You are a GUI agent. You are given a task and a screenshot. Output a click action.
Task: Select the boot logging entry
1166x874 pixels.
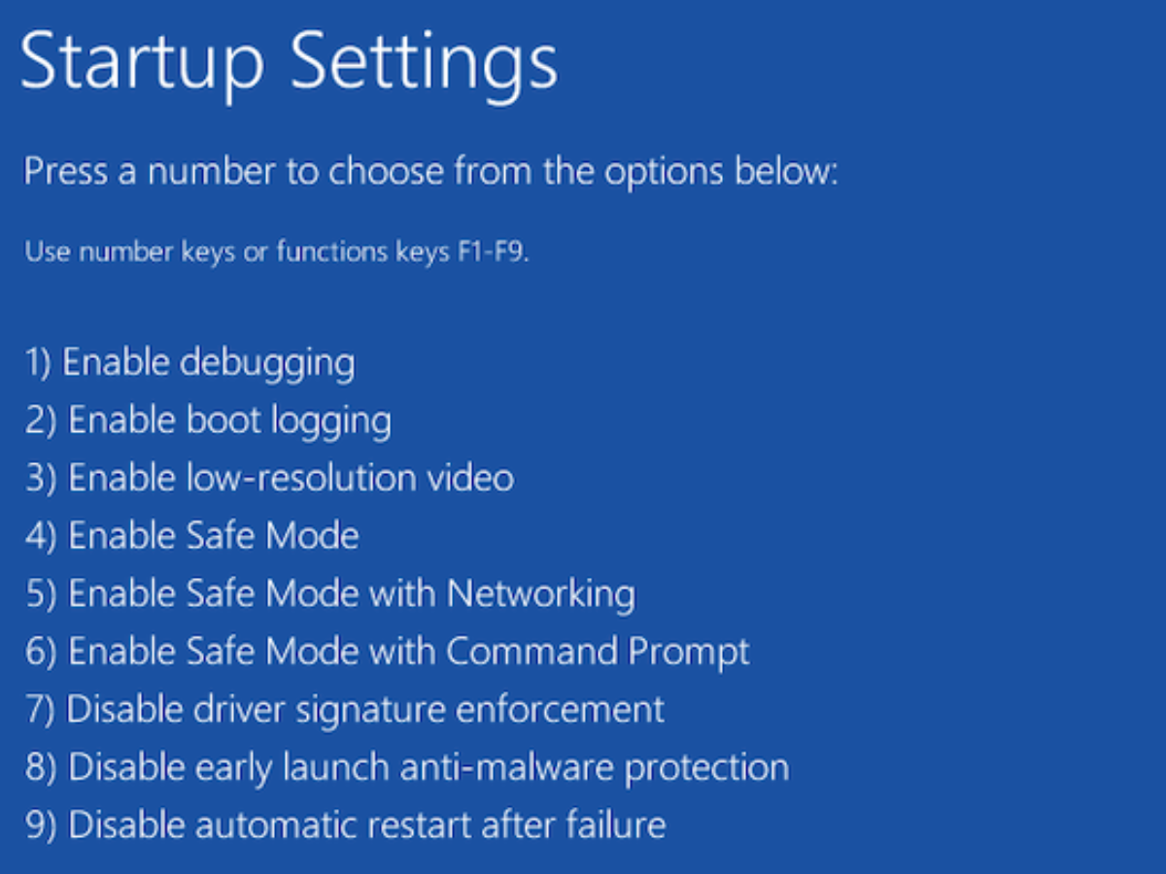pos(207,420)
